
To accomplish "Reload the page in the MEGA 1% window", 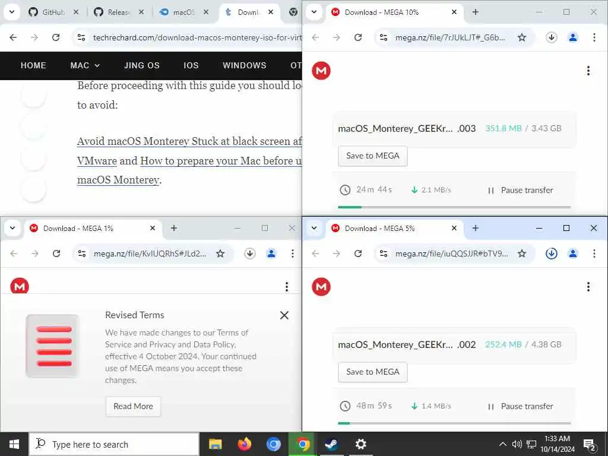I will (x=56, y=254).
